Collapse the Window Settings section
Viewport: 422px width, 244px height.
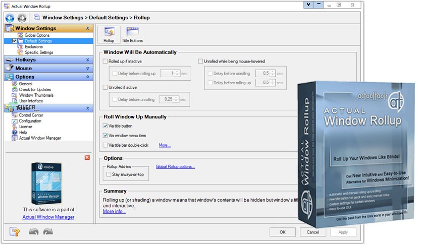point(87,28)
